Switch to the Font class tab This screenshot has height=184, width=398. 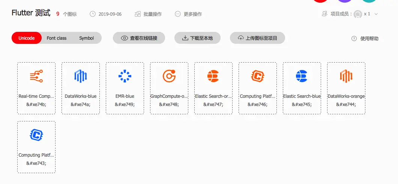(57, 38)
